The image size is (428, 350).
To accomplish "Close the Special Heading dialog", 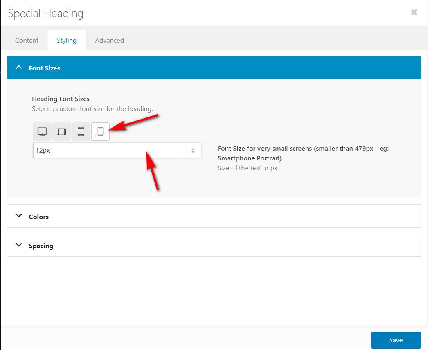I will pyautogui.click(x=414, y=12).
